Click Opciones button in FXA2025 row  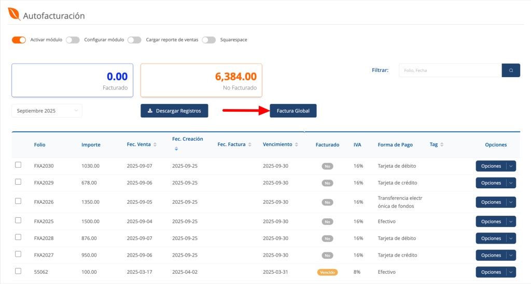[491, 221]
